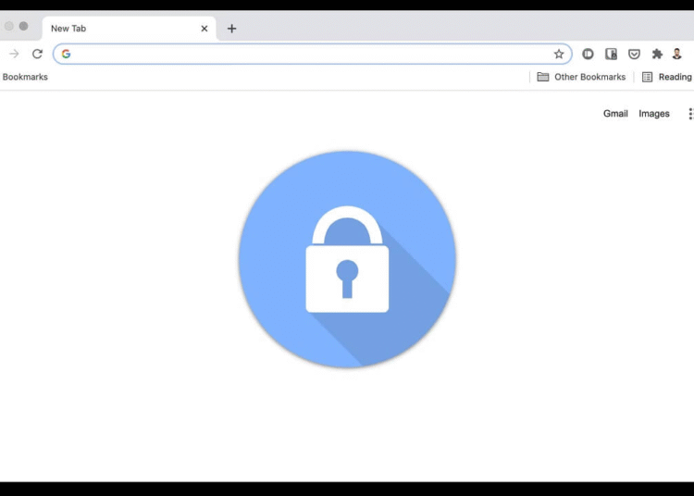Open the Images link
694x496 pixels.
653,114
